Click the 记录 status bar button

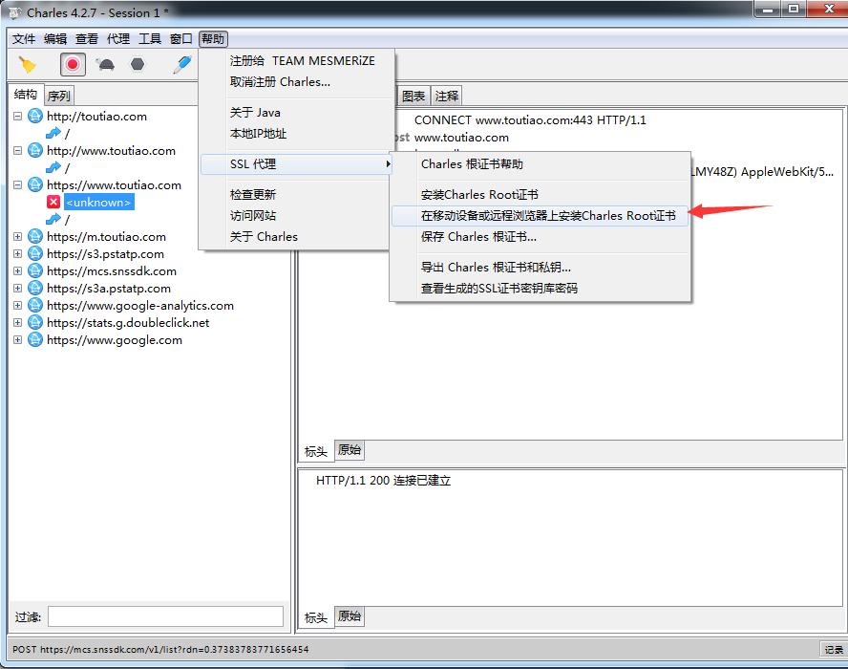(834, 649)
